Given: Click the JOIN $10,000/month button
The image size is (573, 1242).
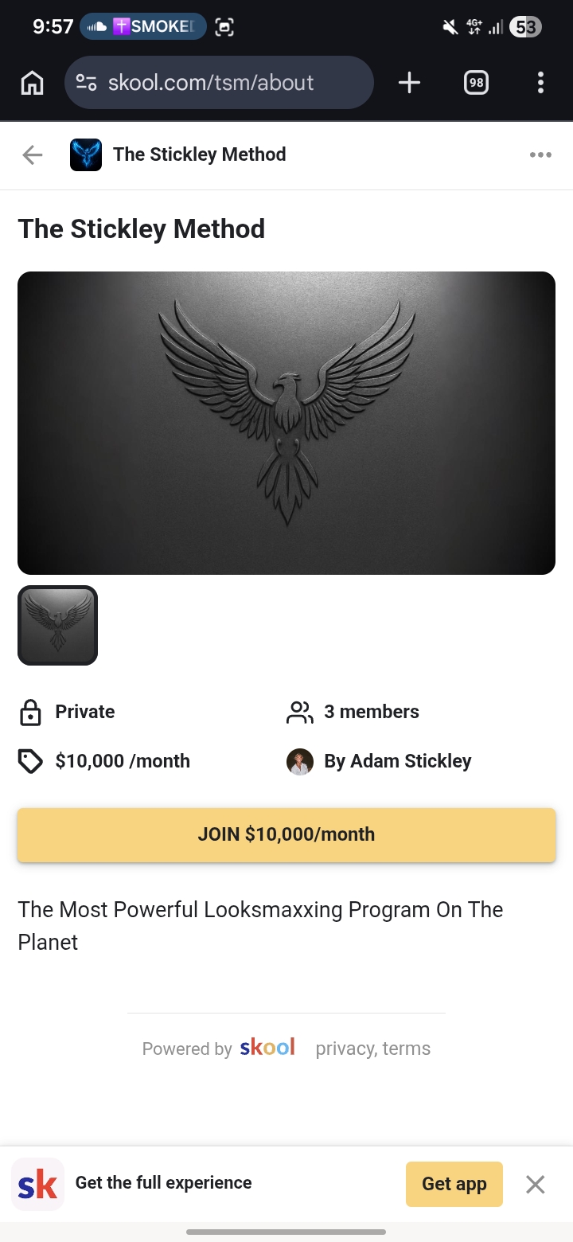Looking at the screenshot, I should coord(286,834).
